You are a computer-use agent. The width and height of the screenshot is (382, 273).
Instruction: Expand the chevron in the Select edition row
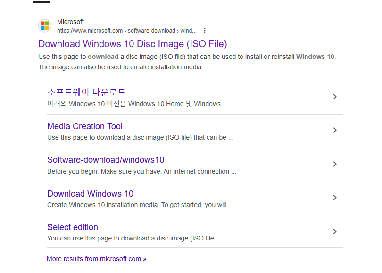(x=335, y=232)
